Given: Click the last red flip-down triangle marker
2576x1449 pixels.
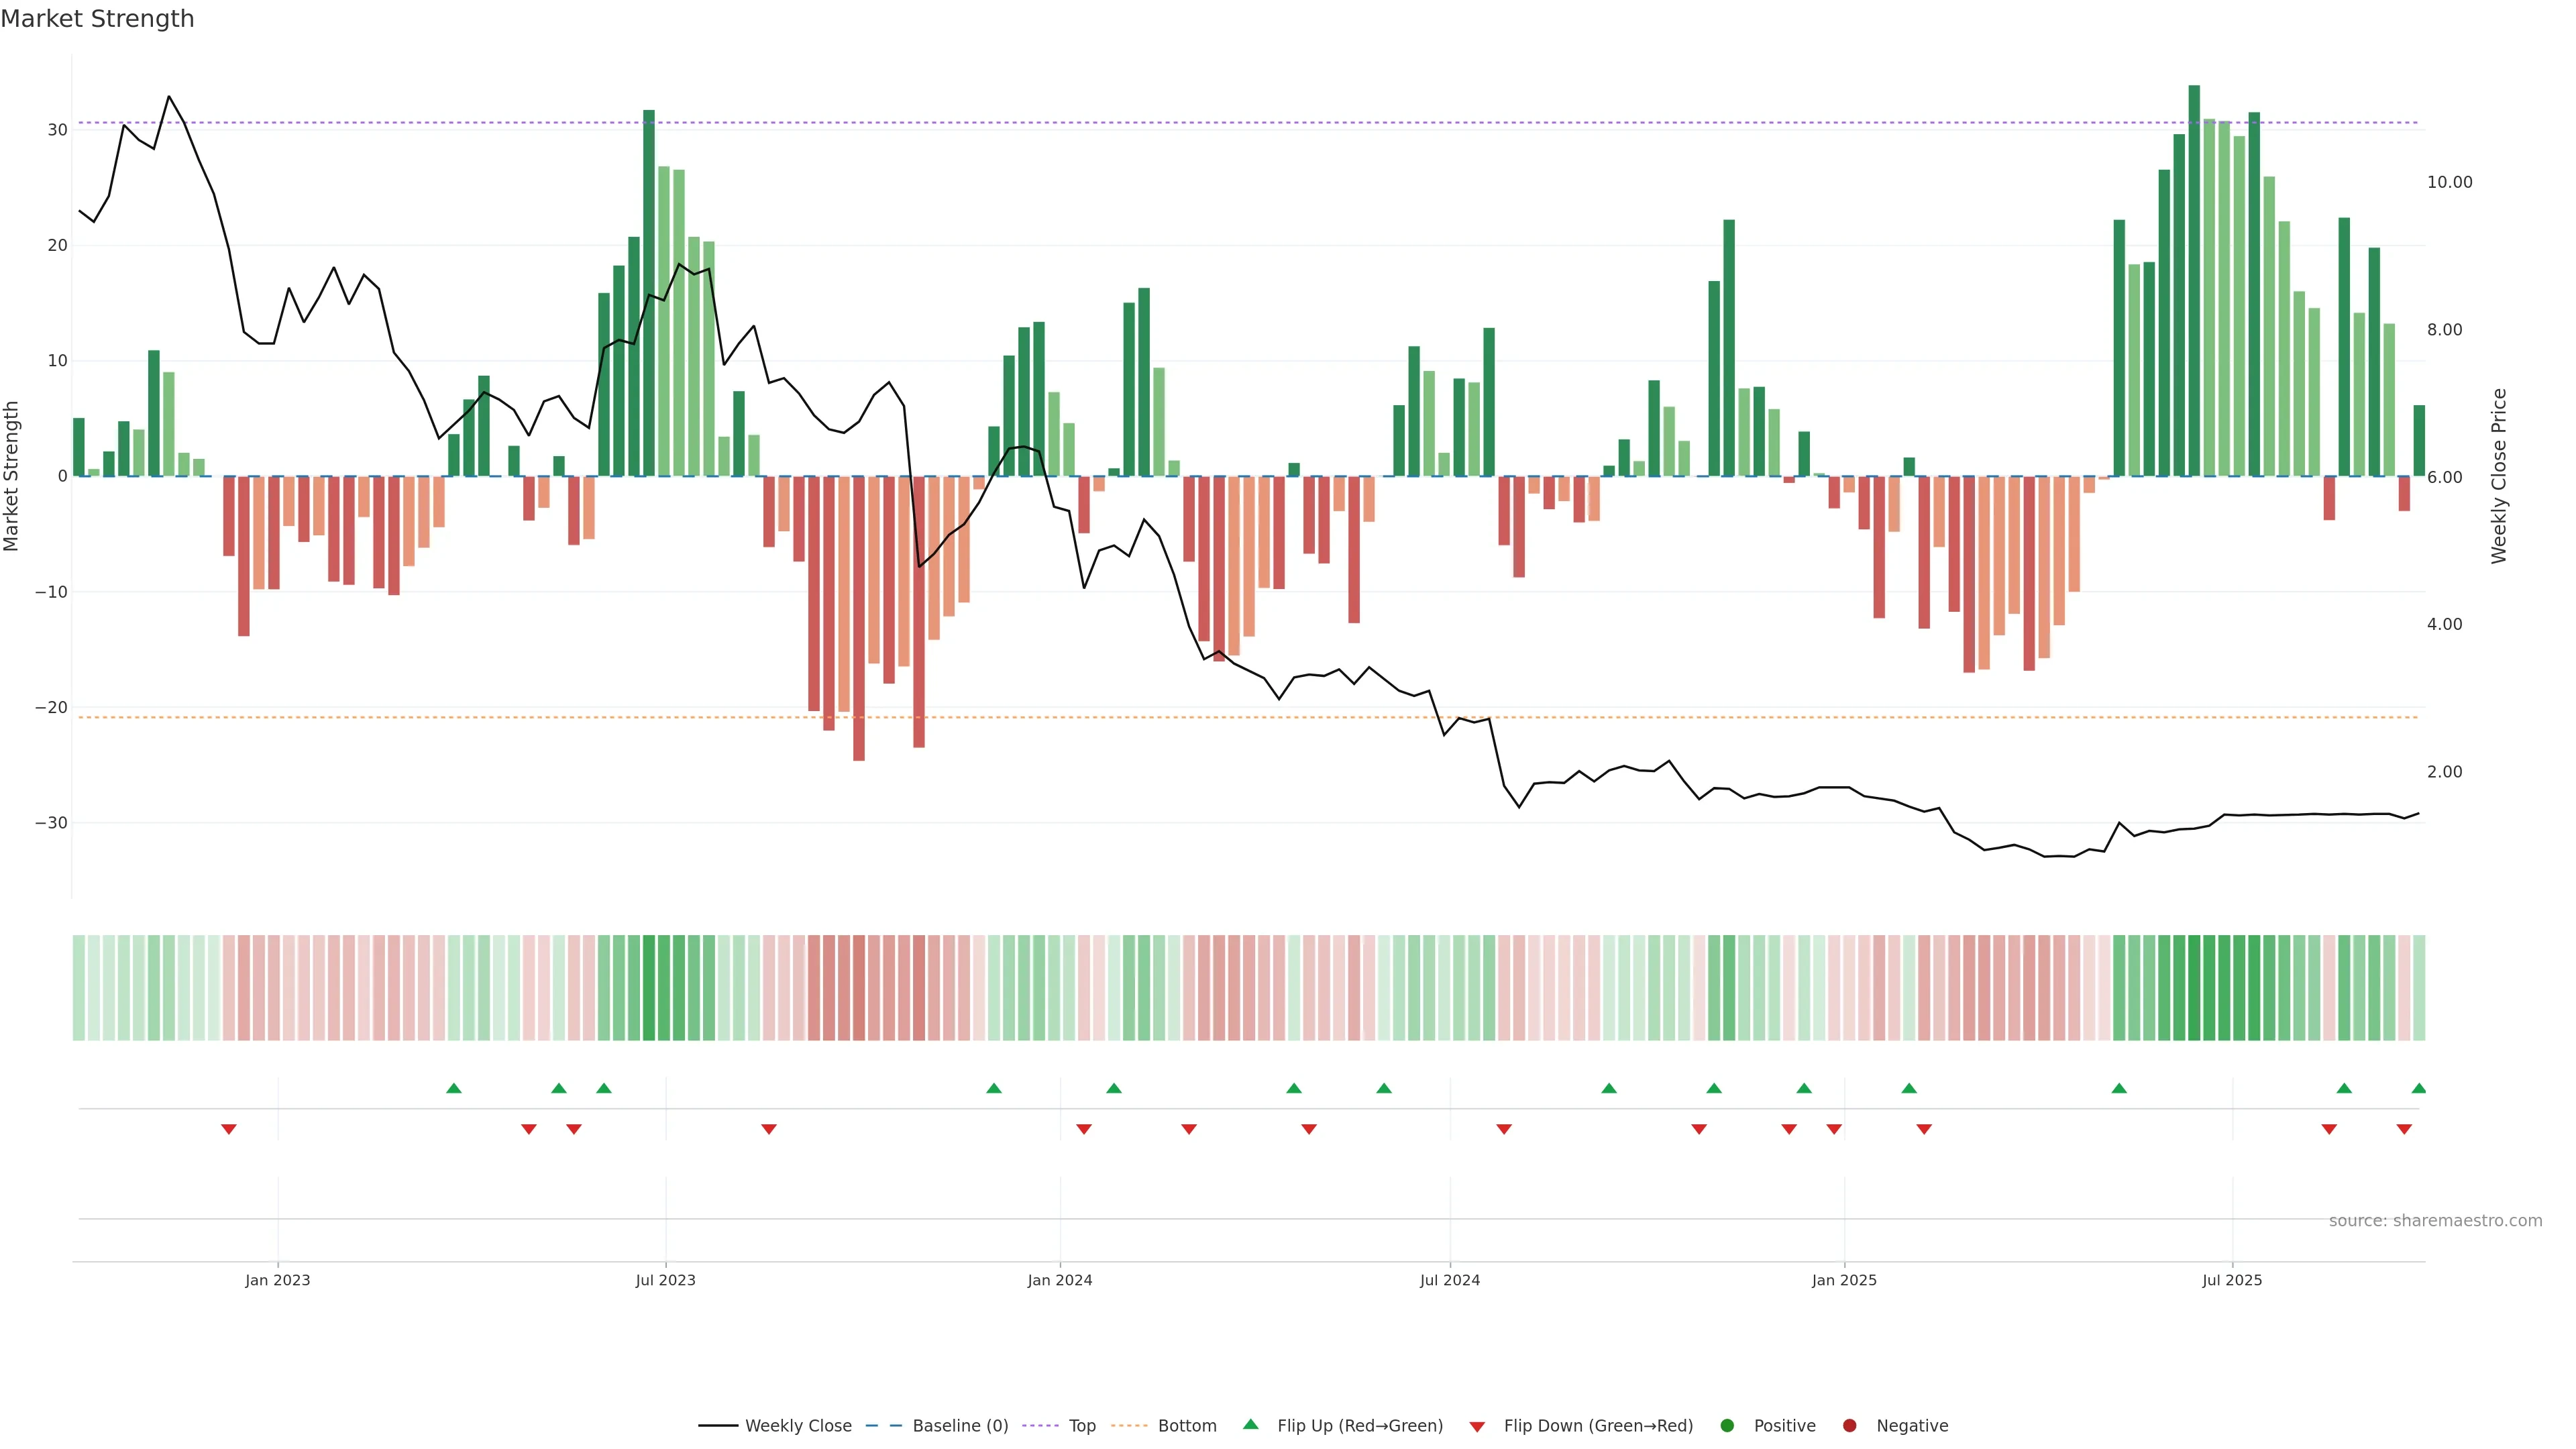Looking at the screenshot, I should pyautogui.click(x=2404, y=1129).
